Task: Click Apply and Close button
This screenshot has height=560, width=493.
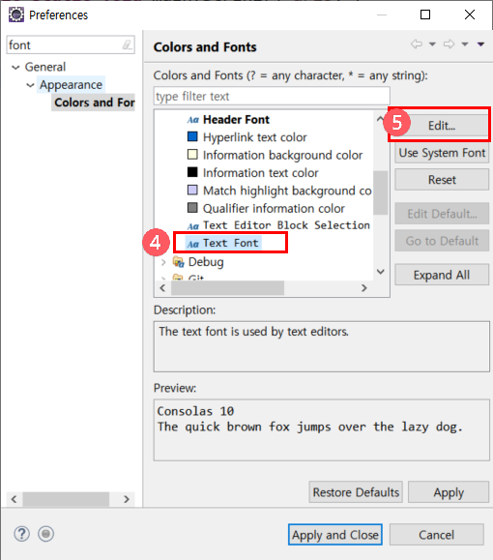Action: [x=335, y=535]
